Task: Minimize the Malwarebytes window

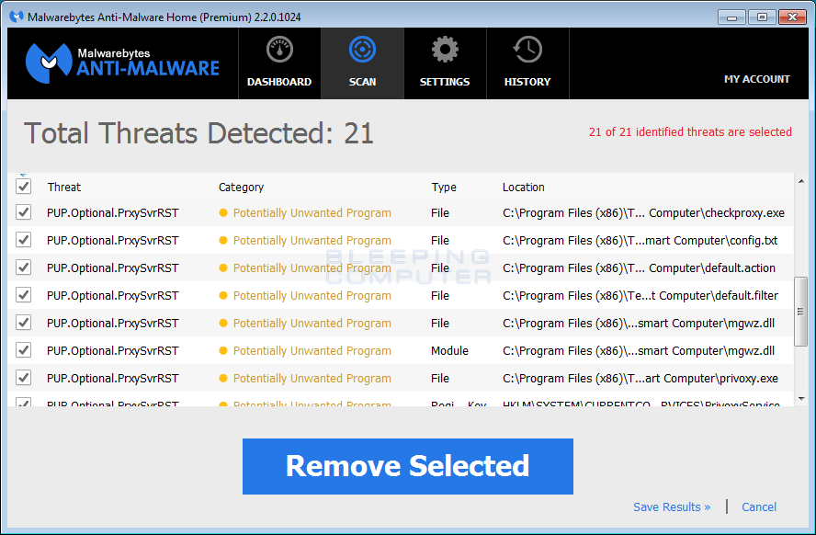Action: [x=731, y=17]
